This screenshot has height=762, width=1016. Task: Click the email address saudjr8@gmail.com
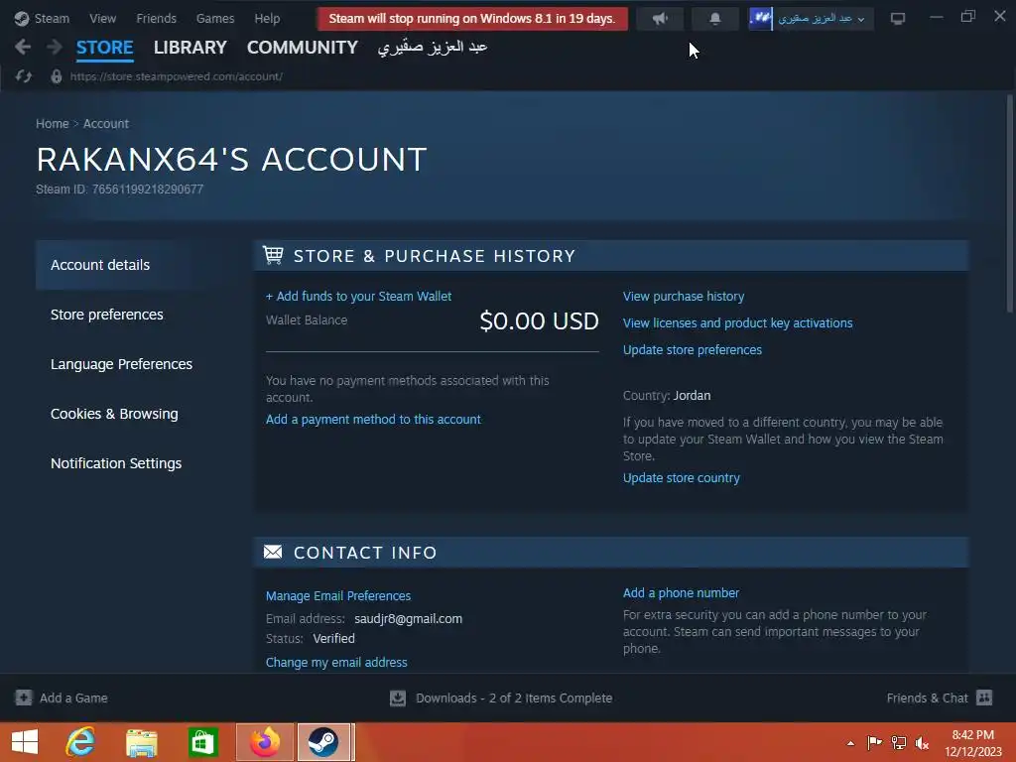(x=408, y=619)
